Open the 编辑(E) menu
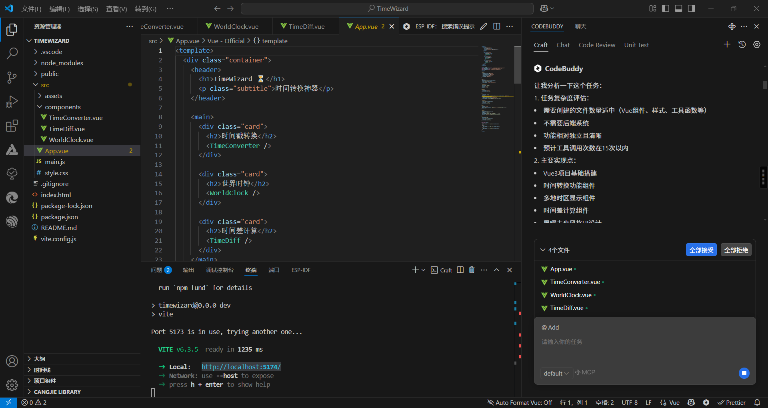Image resolution: width=768 pixels, height=408 pixels. tap(60, 9)
